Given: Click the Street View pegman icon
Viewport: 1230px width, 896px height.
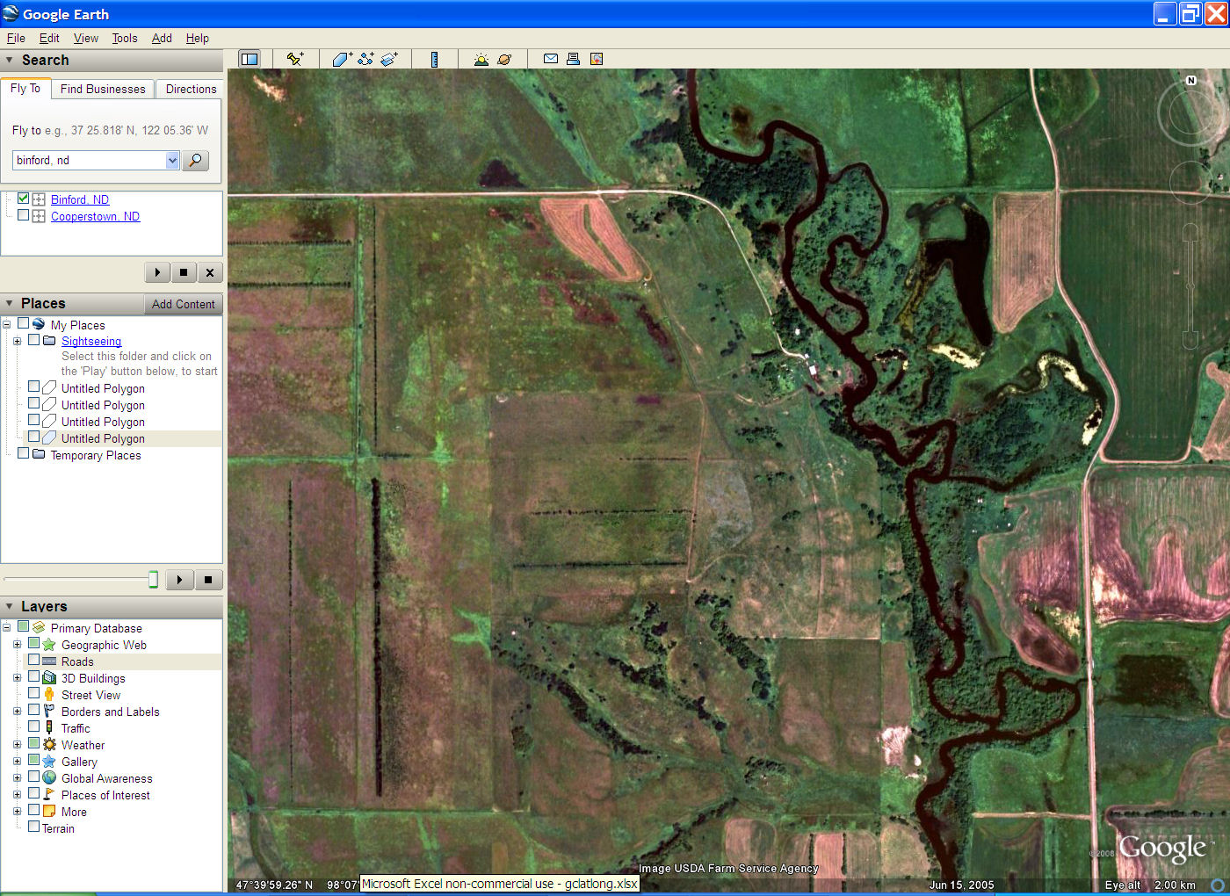Looking at the screenshot, I should click(x=49, y=695).
